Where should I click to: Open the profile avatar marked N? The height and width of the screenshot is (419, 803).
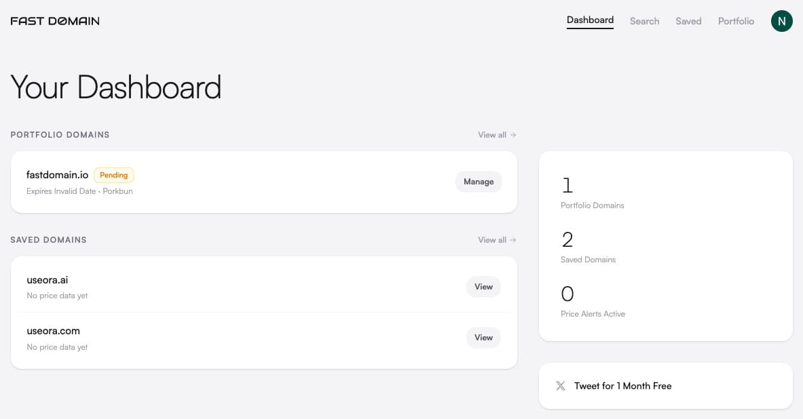pos(781,20)
